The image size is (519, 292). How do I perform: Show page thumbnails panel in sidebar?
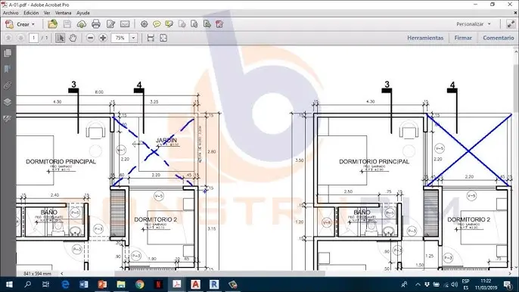pyautogui.click(x=8, y=53)
